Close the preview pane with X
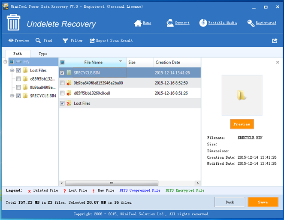 point(278,62)
